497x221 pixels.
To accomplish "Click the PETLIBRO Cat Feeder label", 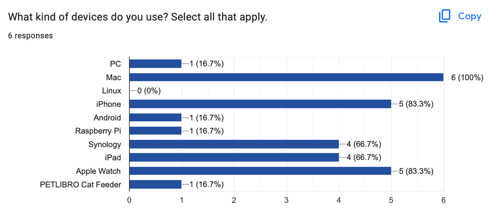I will [x=80, y=185].
